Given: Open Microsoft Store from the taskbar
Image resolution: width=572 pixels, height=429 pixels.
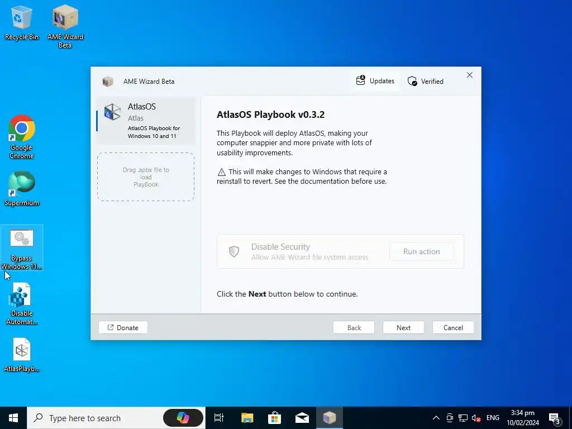Looking at the screenshot, I should [274, 418].
